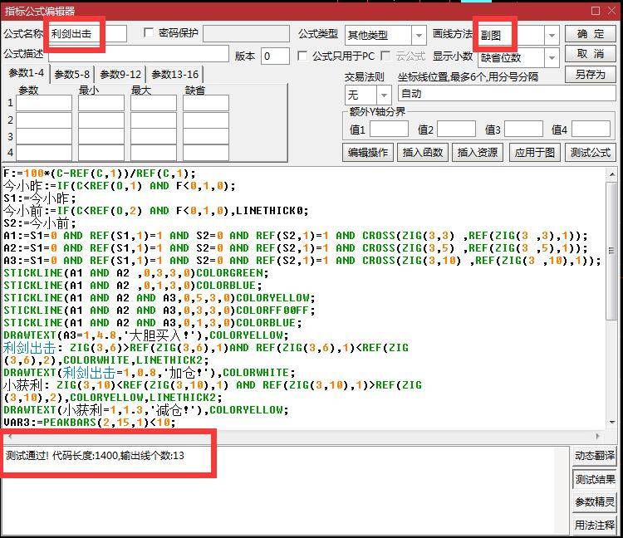Click line DRAWTEXT 大胆买入
Screen dimensions: 623x538
coord(146,335)
